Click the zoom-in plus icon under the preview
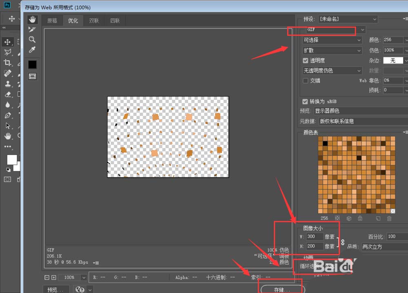Screen dimensions: 408x293 point(53,278)
